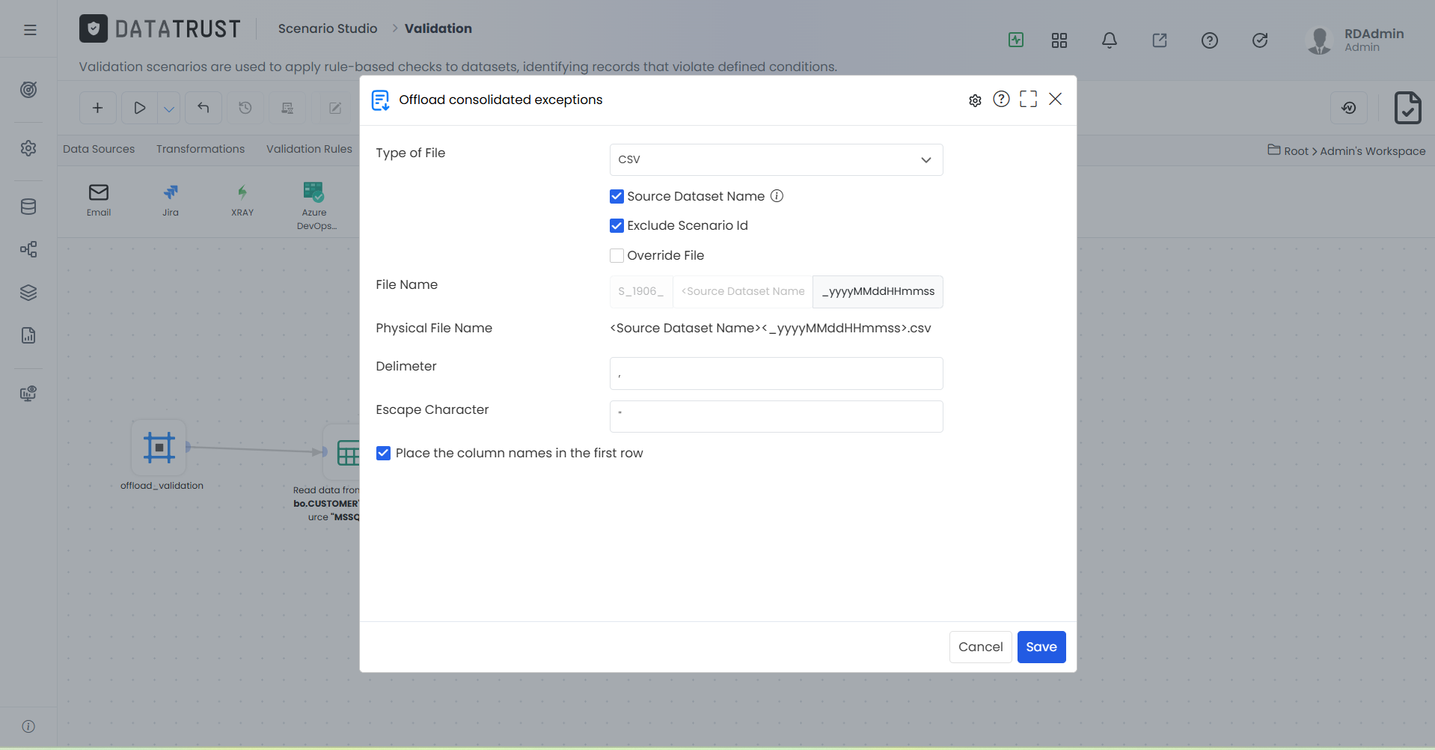Uncheck the Exclude Scenario Id checkbox
This screenshot has width=1435, height=750.
[616, 225]
